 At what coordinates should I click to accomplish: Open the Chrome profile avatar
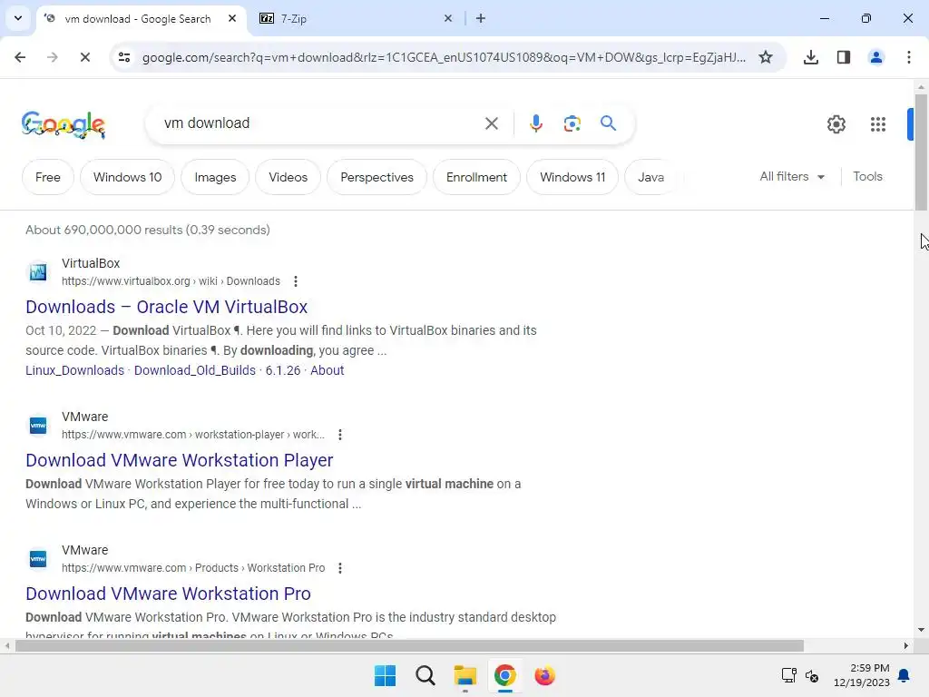tap(875, 57)
